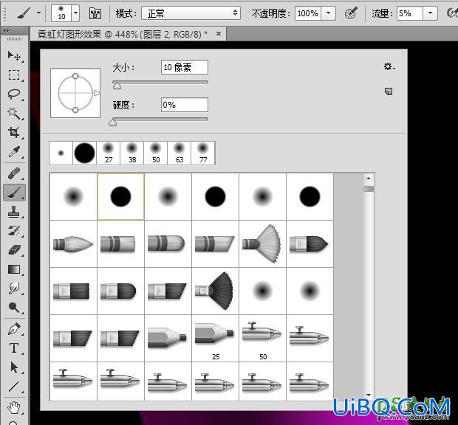Select the highlighted hard round brush preset
Screen dimensions: 458x425
pos(120,196)
